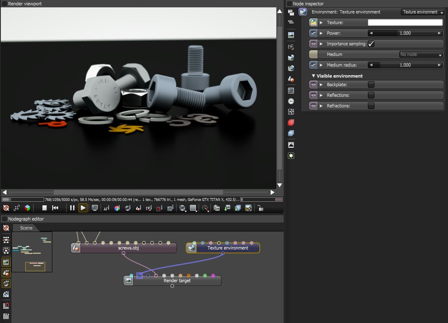
Task: Pause the render in the viewport toolbar
Action: click(72, 208)
